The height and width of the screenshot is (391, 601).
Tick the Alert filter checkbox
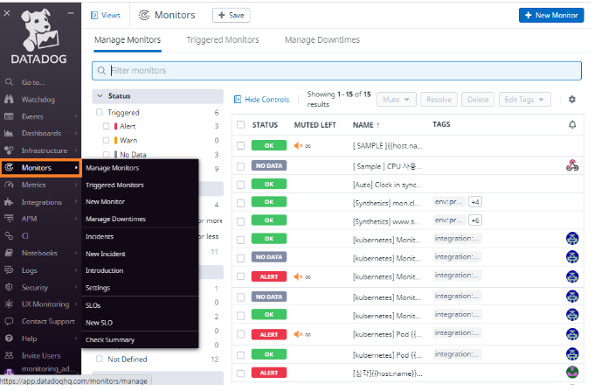pos(107,126)
